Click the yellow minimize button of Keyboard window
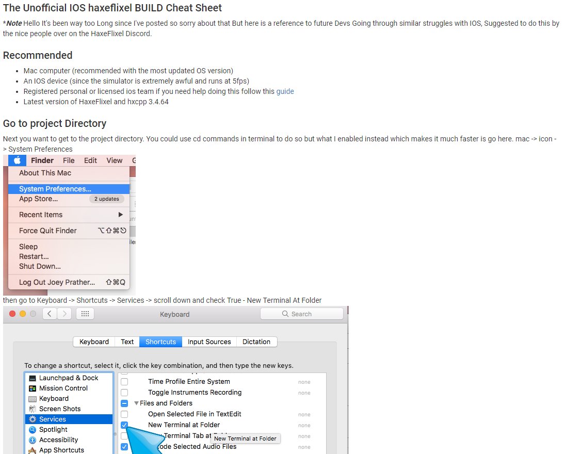This screenshot has height=454, width=566. point(23,314)
